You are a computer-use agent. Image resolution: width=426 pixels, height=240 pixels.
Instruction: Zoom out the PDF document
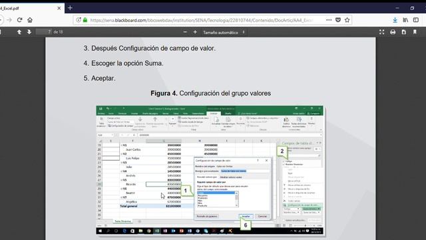pos(185,32)
